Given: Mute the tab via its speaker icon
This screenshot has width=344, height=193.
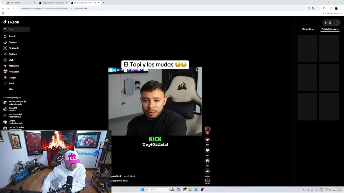Looking at the screenshot, I should tap(95, 3).
